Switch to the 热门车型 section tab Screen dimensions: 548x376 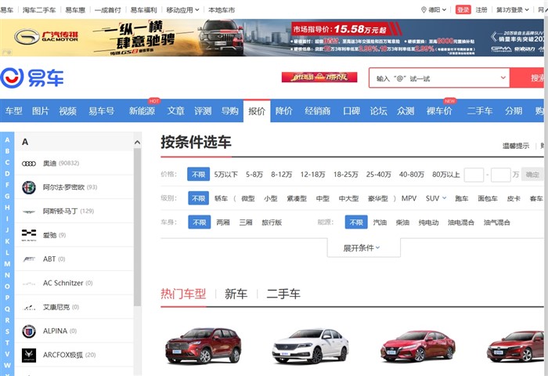183,294
